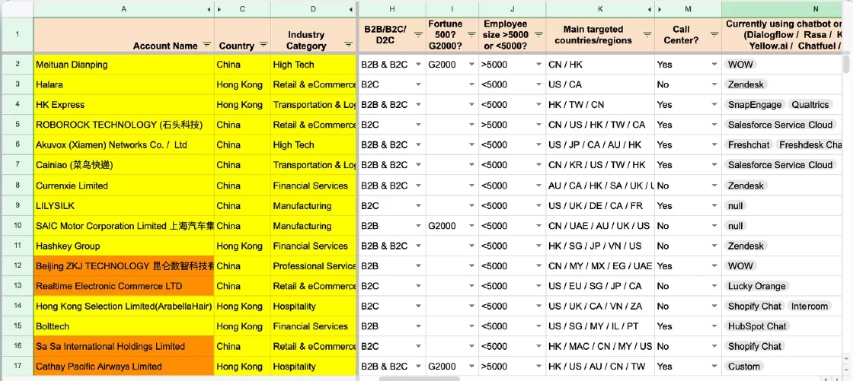This screenshot has width=853, height=381.
Task: Click the horizontal scrollbar thumb at bottom
Action: pos(420,378)
